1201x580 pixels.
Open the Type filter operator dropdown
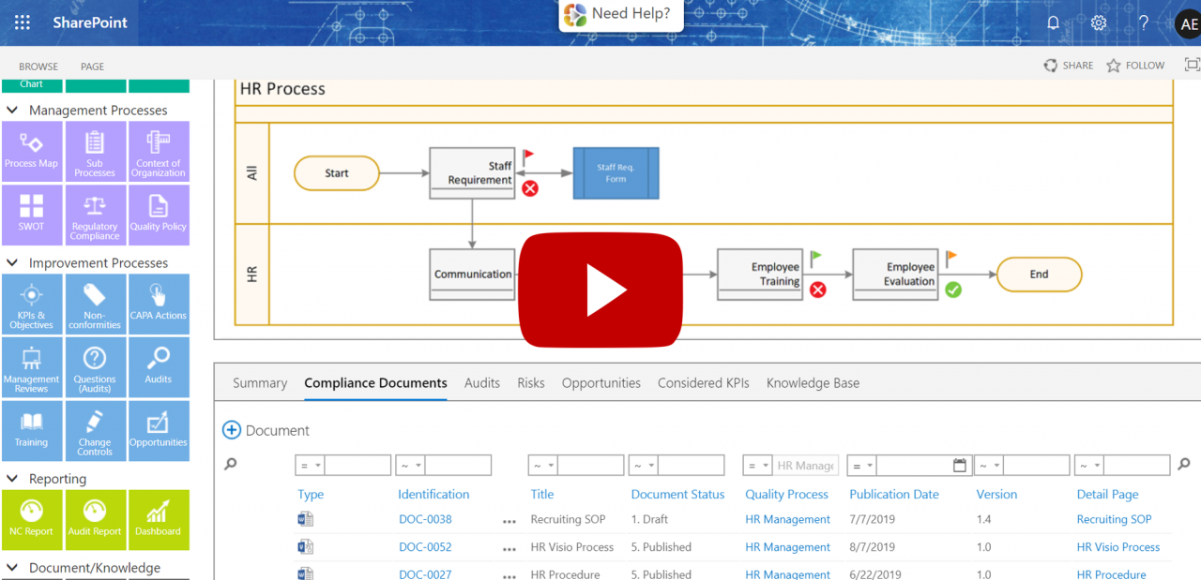pos(310,465)
